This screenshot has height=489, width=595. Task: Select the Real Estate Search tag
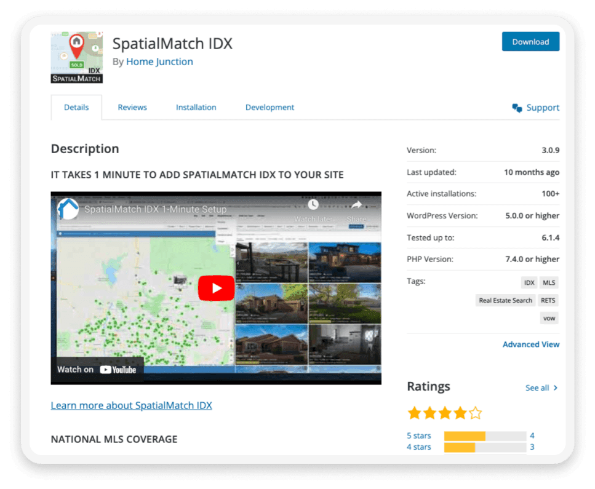click(x=505, y=300)
